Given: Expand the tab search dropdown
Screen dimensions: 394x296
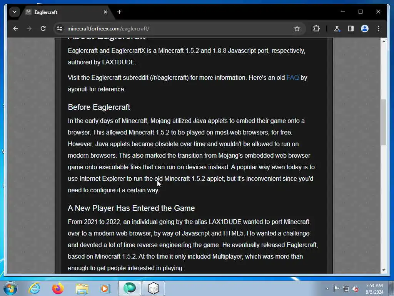Looking at the screenshot, I should coord(15,12).
